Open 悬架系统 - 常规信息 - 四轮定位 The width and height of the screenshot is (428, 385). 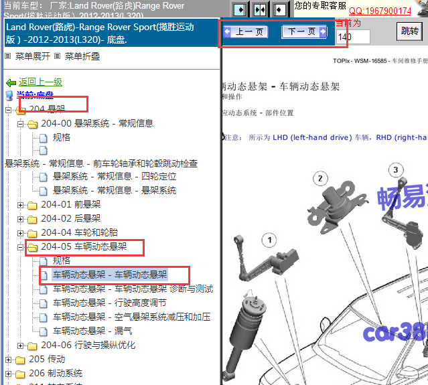coord(115,176)
